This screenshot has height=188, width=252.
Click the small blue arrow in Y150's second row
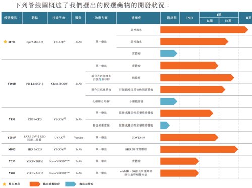[x=165, y=126]
